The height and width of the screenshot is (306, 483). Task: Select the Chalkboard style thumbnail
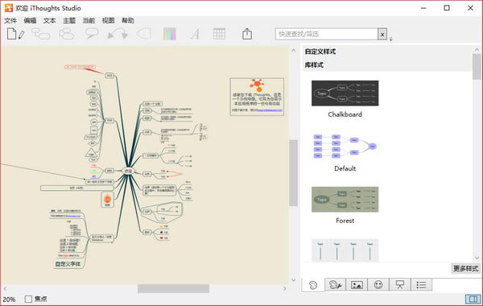(x=345, y=93)
